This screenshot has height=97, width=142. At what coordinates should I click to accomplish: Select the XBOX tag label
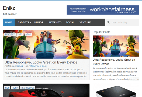(x=28, y=34)
